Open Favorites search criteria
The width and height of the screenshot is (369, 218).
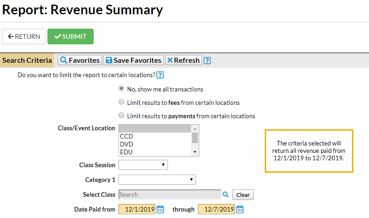coord(79,61)
